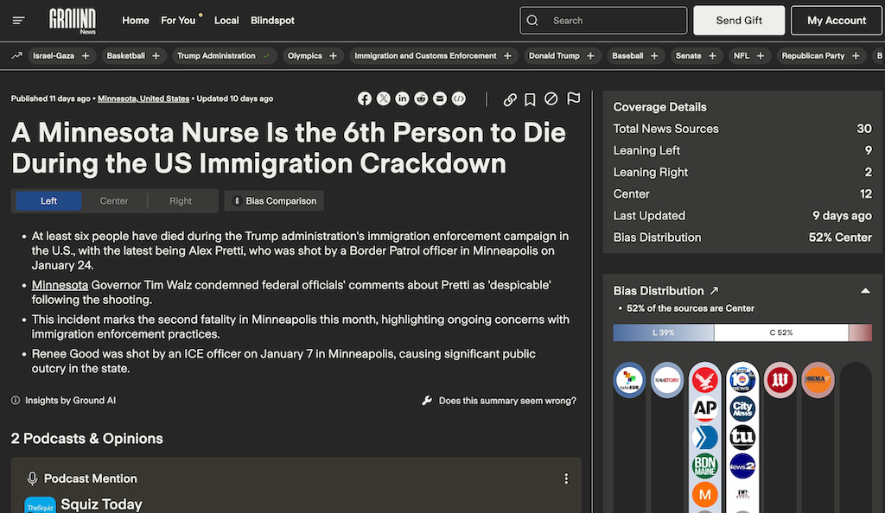
Task: Click the Send Gift button
Action: pyautogui.click(x=739, y=20)
